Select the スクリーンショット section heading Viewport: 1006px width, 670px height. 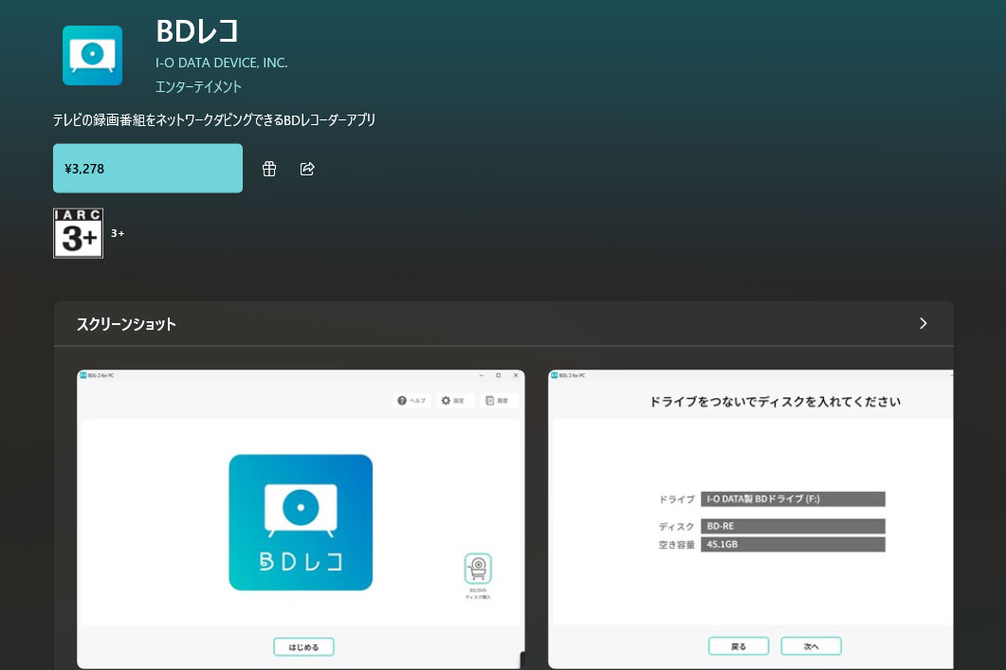pyautogui.click(x=126, y=324)
